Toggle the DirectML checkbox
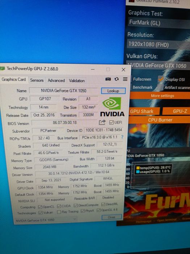 pos(103,204)
